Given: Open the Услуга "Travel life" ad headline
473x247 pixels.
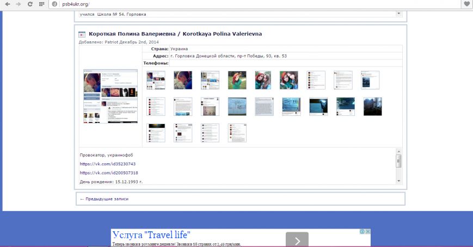Looking at the screenshot, I should point(151,235).
